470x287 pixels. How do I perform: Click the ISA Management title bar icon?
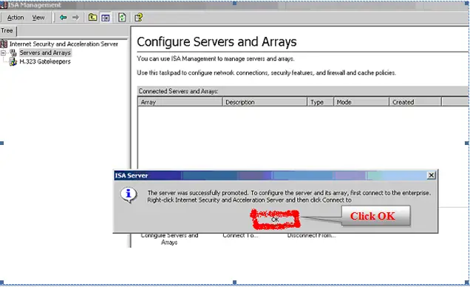[x=4, y=5]
